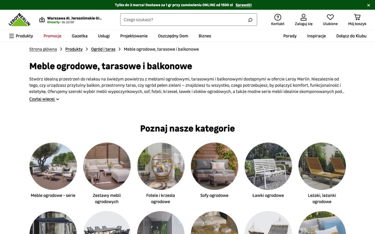This screenshot has width=375, height=234.
Task: Dismiss the promo banner with X
Action: 368,5
